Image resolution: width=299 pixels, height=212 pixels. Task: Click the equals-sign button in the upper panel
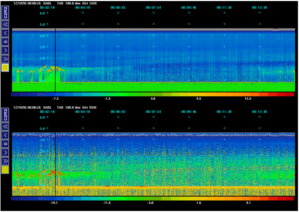(5, 42)
